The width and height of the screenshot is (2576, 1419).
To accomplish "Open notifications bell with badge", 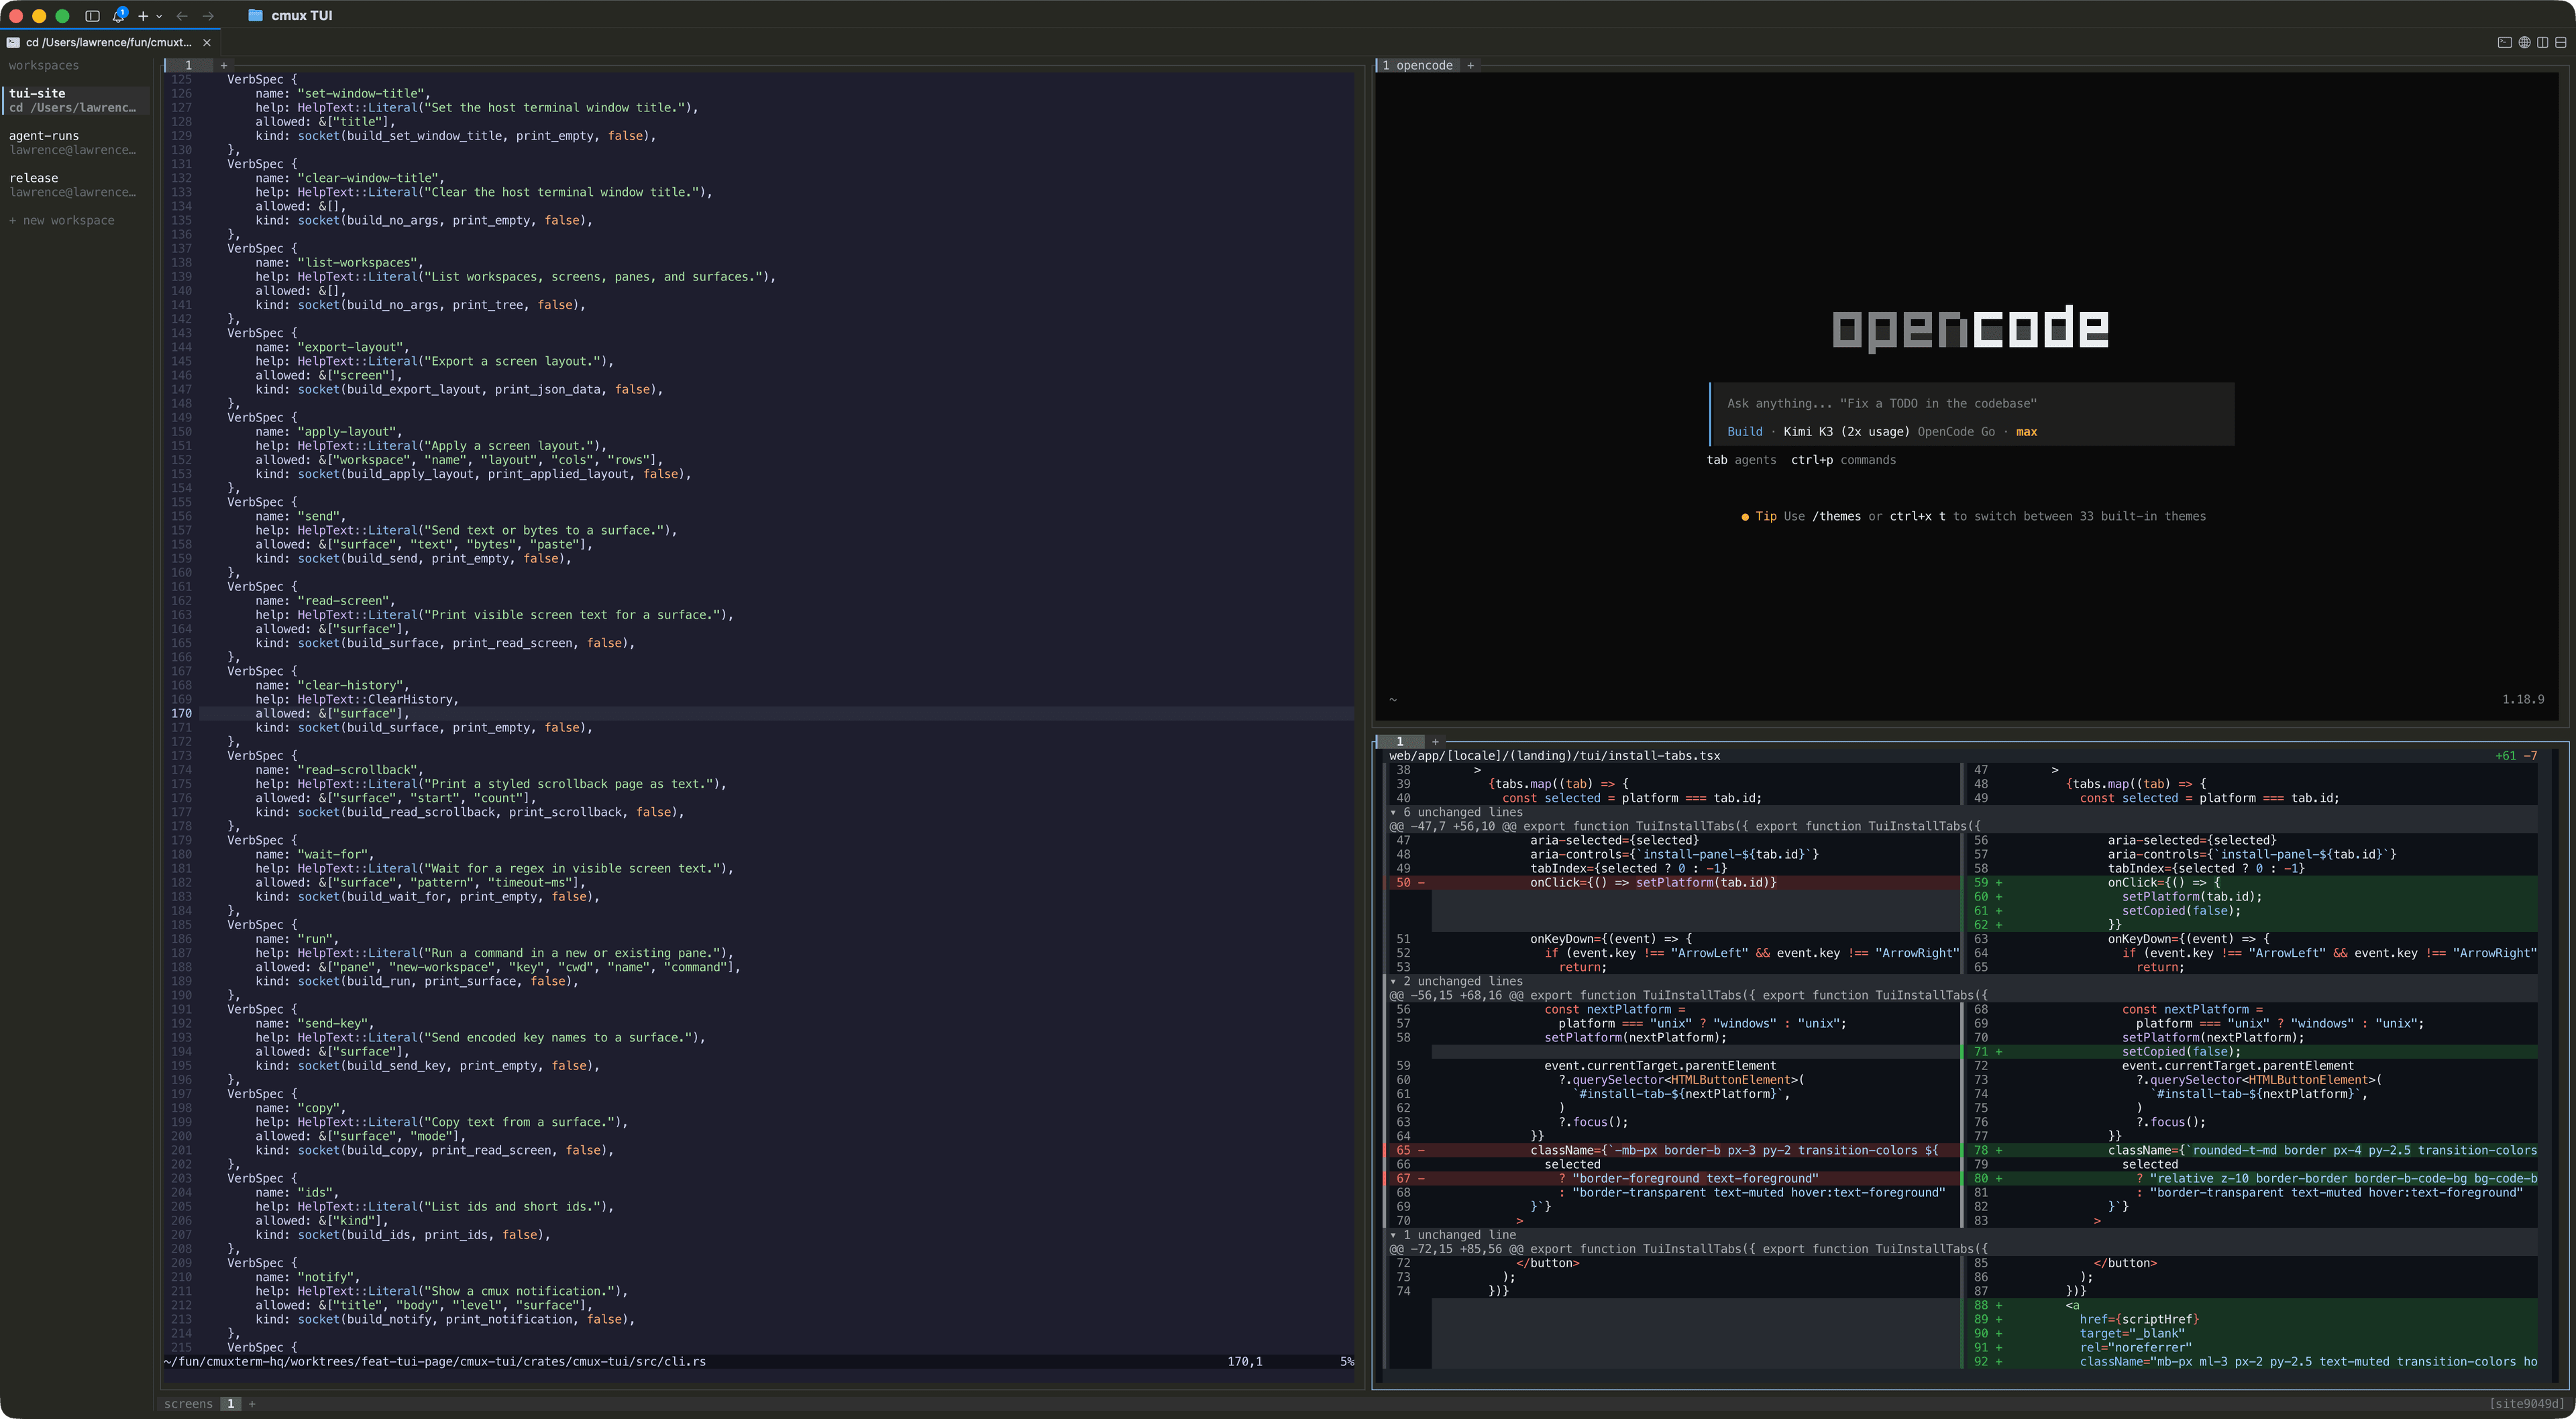I will click(119, 15).
